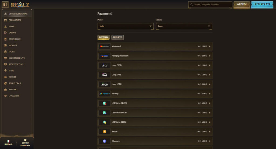Click the MiFinity logo

[x=105, y=94]
